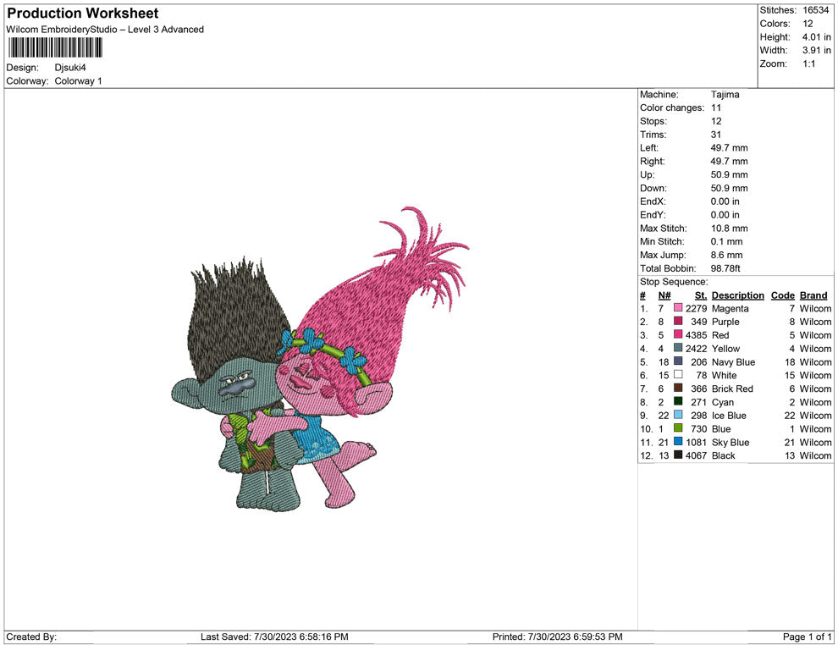The height and width of the screenshot is (645, 838).
Task: Click the Trims value 31
Action: point(716,135)
